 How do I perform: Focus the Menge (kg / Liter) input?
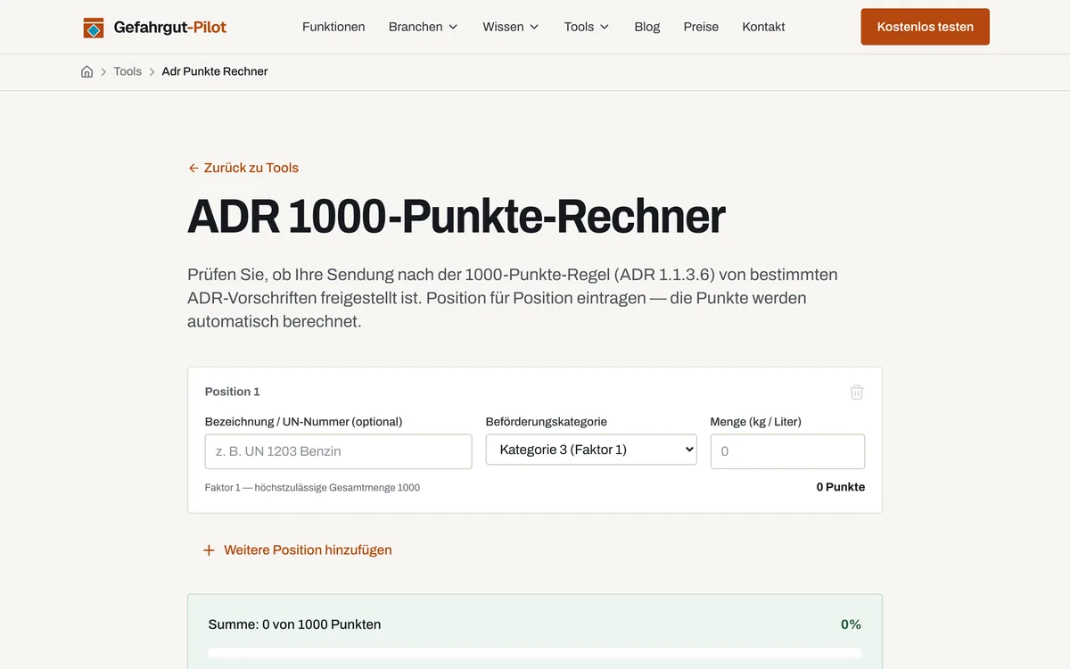[x=787, y=451]
